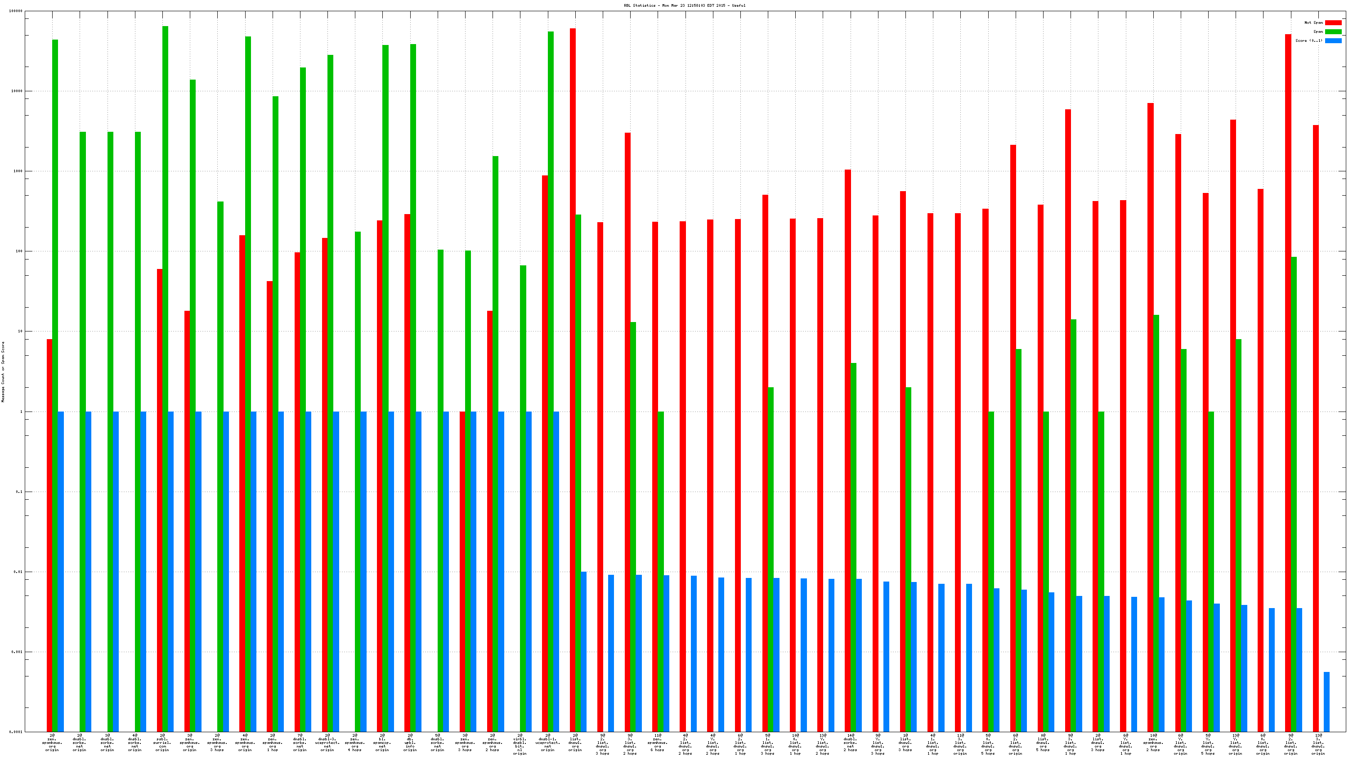
Task: Click the 0.01 y-axis tick label
Action: pyautogui.click(x=18, y=571)
